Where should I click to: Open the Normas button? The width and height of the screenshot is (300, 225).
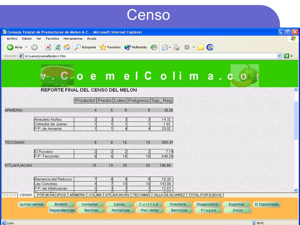[x=91, y=210]
